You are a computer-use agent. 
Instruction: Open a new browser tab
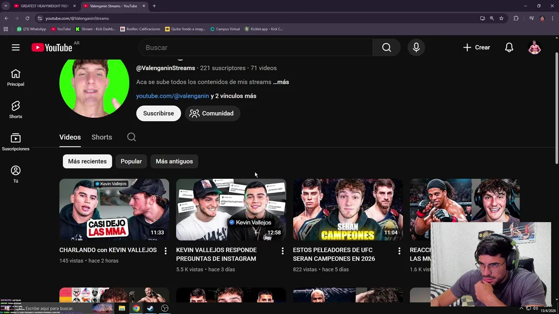[x=154, y=6]
